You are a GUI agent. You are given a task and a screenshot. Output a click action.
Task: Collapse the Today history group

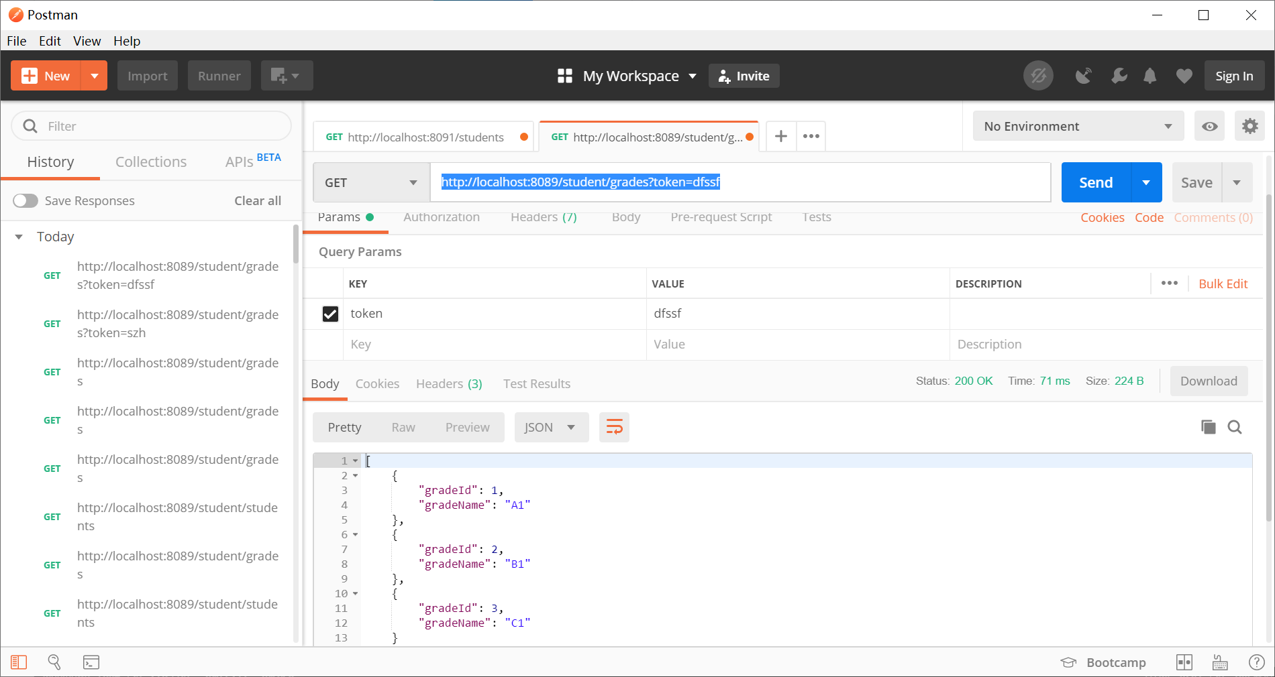pos(19,237)
